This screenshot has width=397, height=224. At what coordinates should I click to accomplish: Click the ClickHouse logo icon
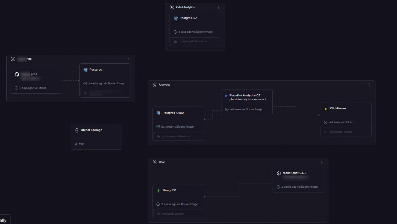[x=326, y=109]
